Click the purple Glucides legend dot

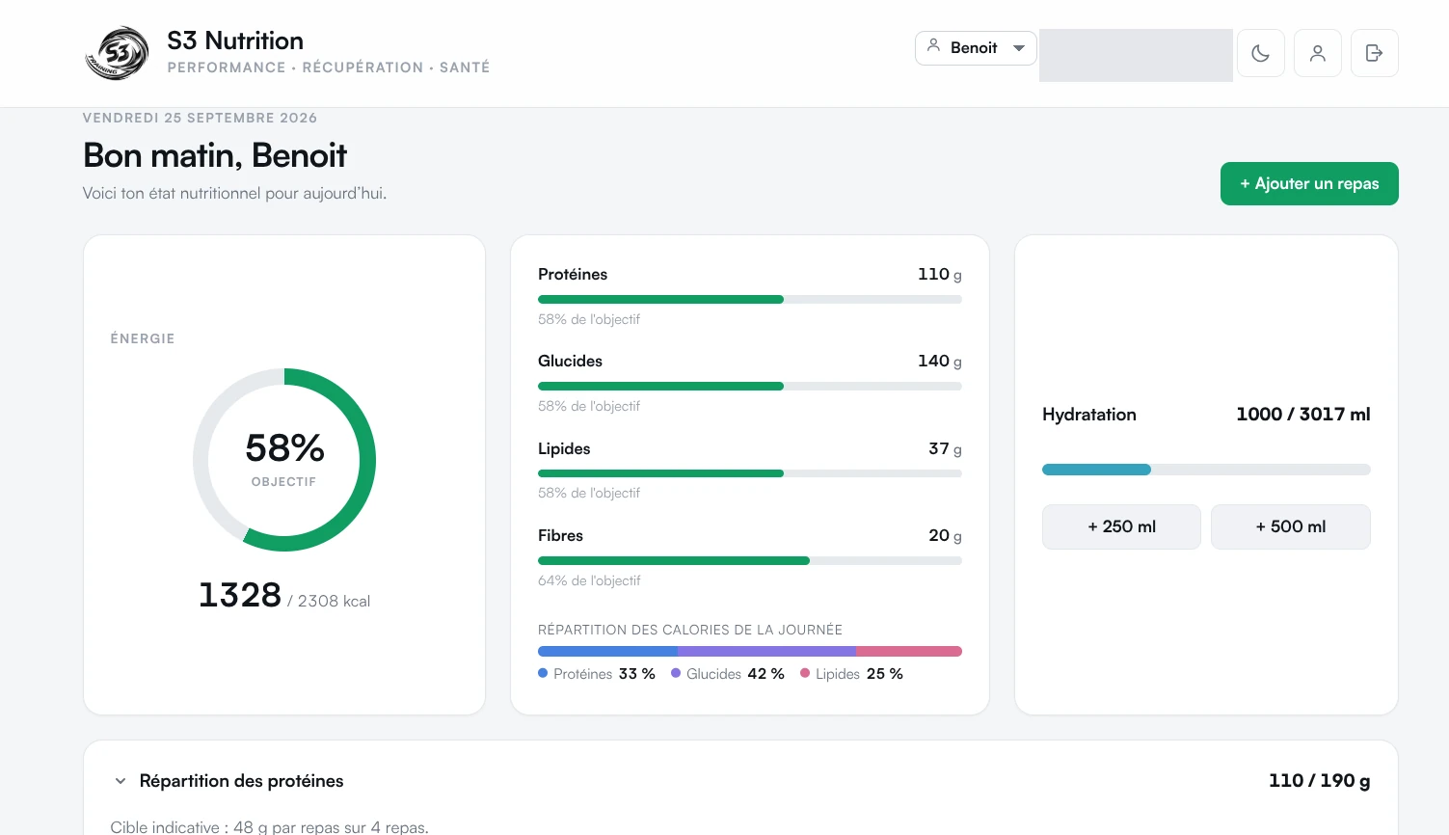pyautogui.click(x=676, y=673)
